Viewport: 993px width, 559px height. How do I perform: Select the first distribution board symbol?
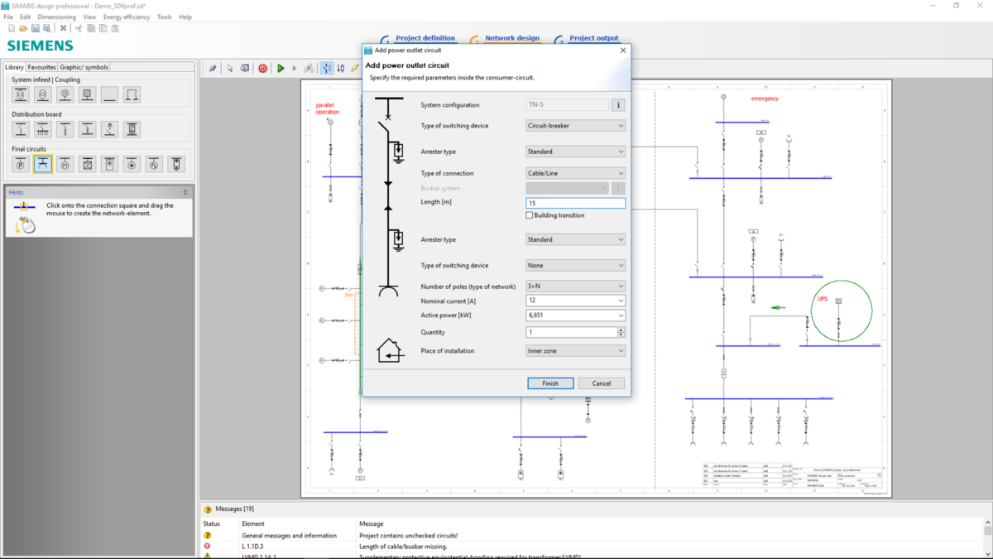click(21, 129)
